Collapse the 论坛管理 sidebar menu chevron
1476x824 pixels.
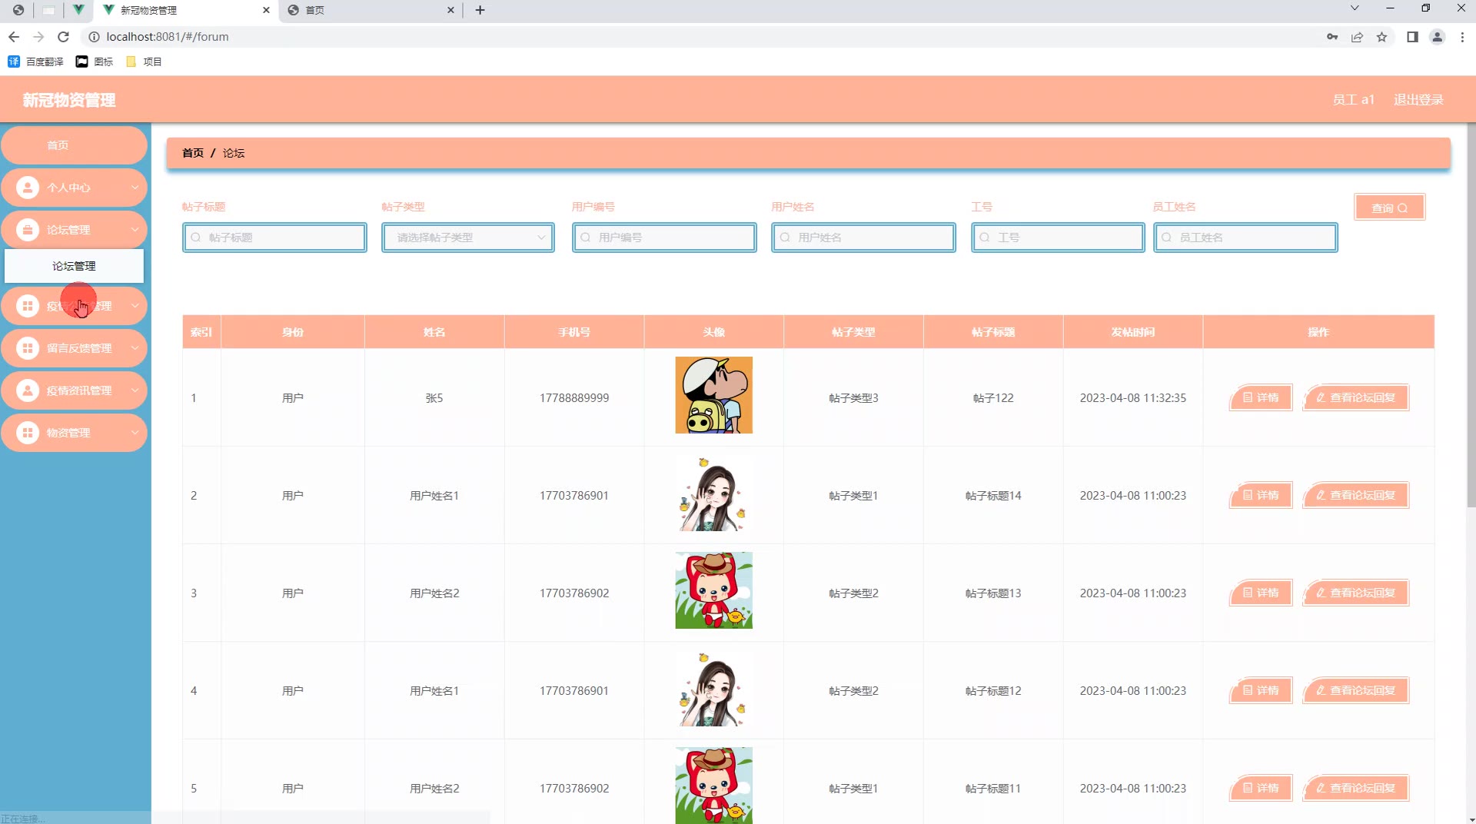135,230
